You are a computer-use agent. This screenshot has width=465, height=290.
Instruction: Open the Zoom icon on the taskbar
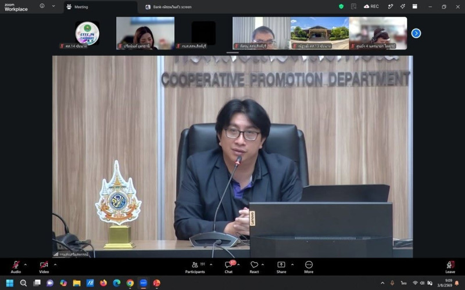point(143,283)
